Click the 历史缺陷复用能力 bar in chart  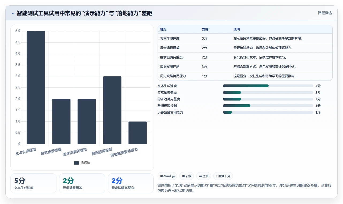[138, 133]
